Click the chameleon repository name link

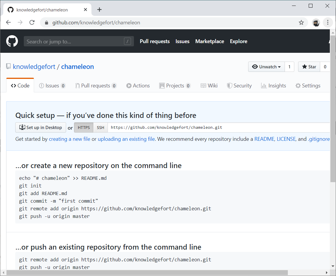pyautogui.click(x=77, y=67)
